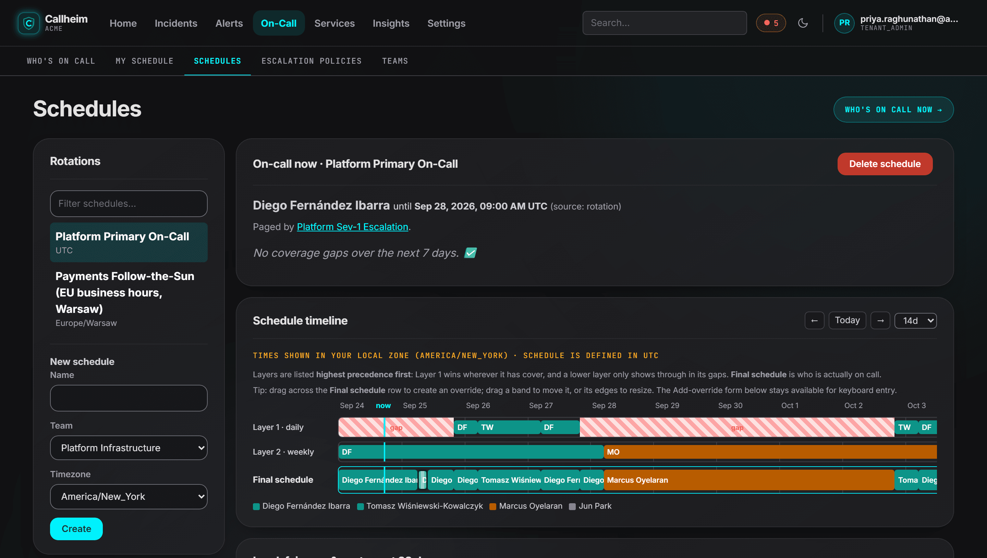Click the Jun Park legend entry
Screen dimensions: 987x558
pos(590,506)
